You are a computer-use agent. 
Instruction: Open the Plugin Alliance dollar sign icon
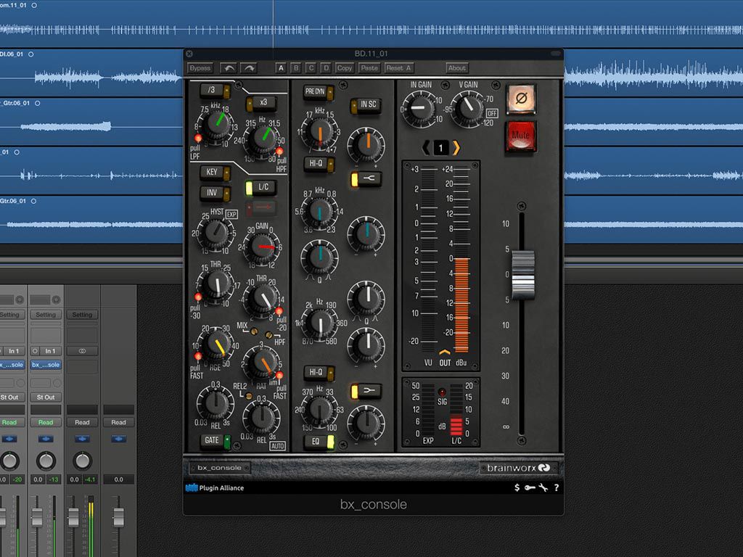517,488
